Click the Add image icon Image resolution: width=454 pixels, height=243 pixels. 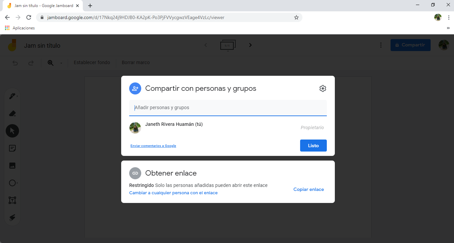click(12, 166)
